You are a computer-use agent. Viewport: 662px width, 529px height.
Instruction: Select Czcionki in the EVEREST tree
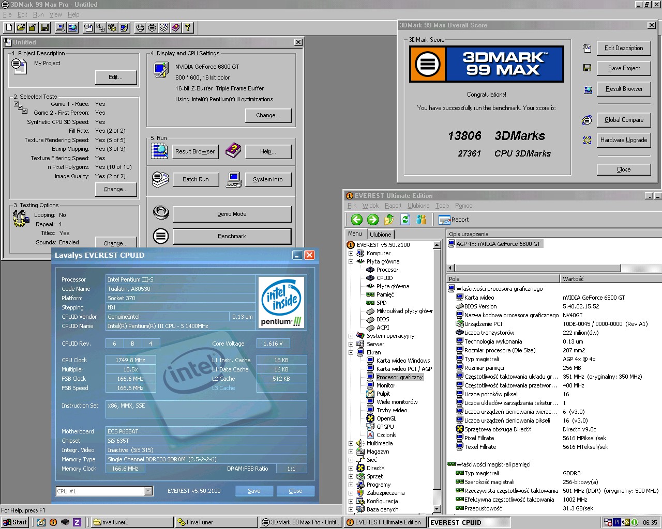coord(386,435)
